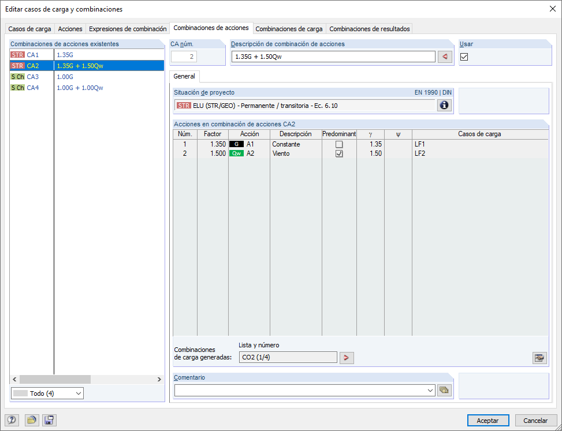The width and height of the screenshot is (562, 431).
Task: Close the dialog window
Action: point(553,9)
